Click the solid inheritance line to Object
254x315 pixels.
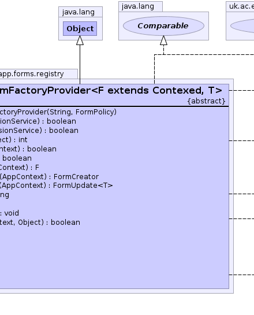point(80,64)
